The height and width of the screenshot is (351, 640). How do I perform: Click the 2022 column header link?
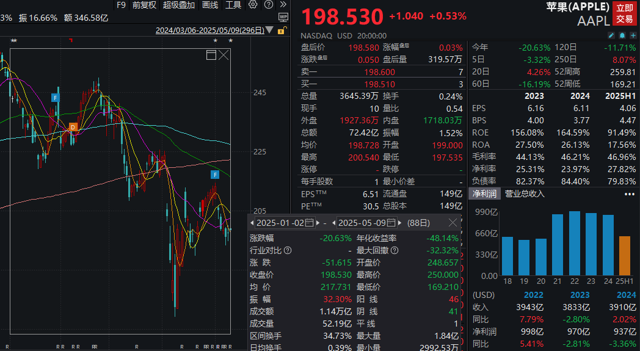click(x=534, y=295)
